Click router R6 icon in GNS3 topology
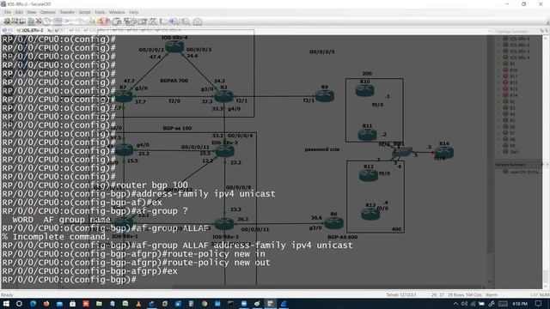Image resolution: width=550 pixels, height=309 pixels. [334, 223]
